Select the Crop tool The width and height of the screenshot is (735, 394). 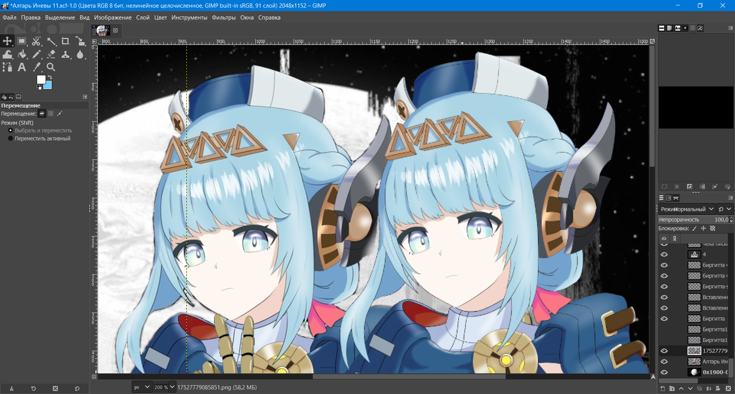[x=65, y=41]
